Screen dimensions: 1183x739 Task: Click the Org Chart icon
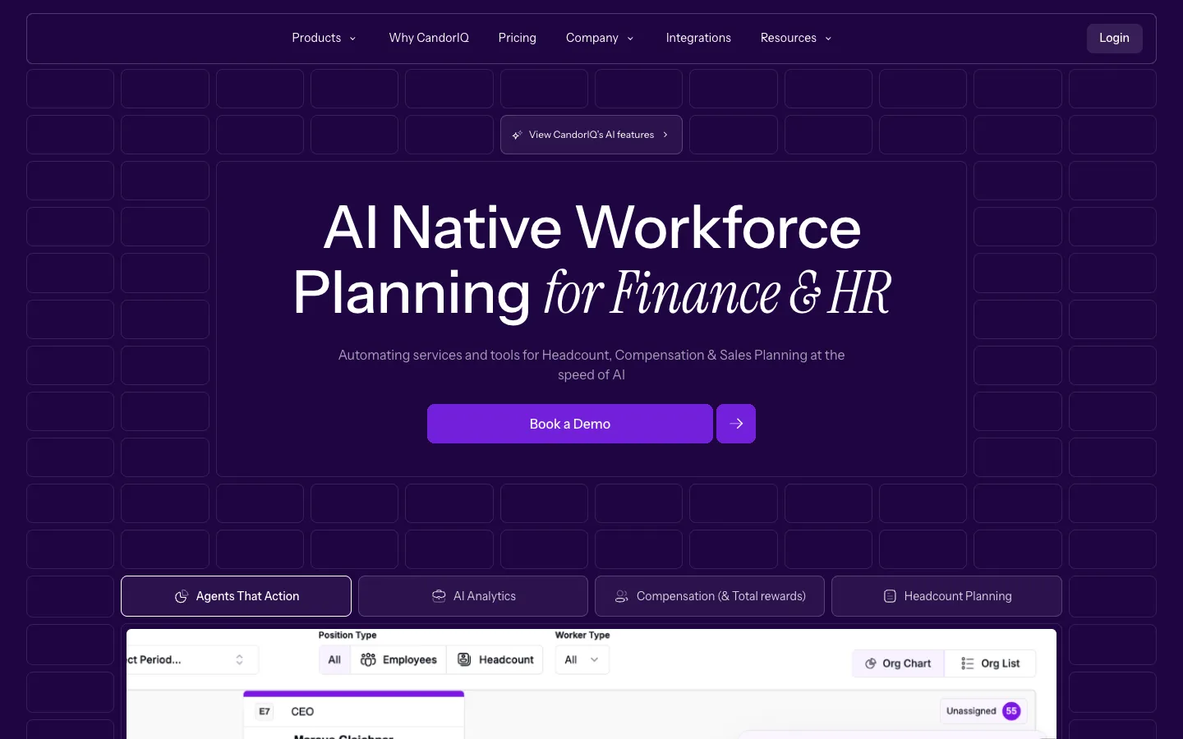point(871,663)
